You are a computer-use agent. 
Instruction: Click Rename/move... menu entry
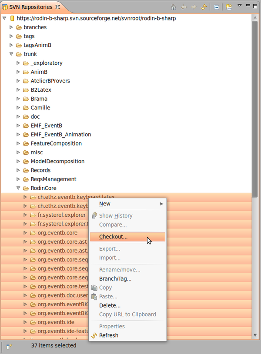click(x=127, y=270)
